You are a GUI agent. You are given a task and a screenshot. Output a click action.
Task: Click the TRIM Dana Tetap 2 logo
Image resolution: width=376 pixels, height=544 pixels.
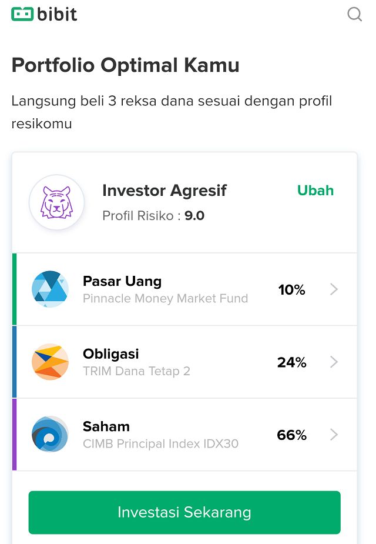click(50, 362)
